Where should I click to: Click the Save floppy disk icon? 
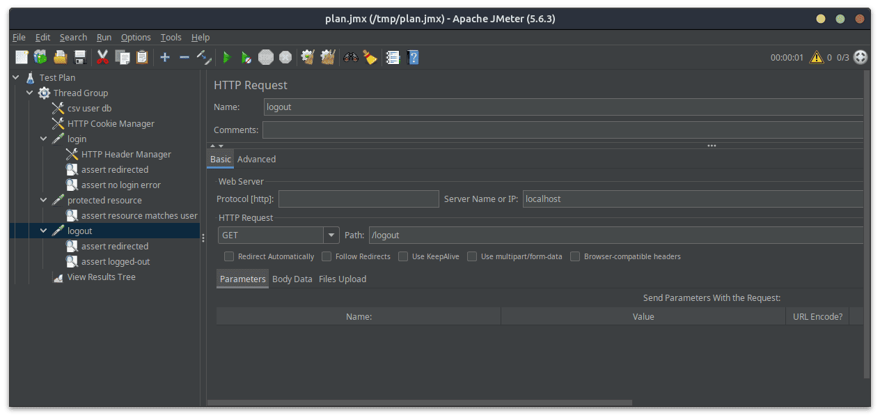(80, 58)
